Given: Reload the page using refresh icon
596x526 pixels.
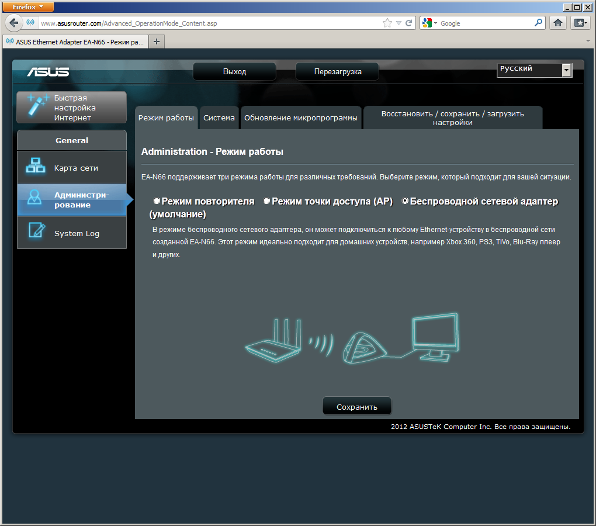Looking at the screenshot, I should (x=409, y=23).
